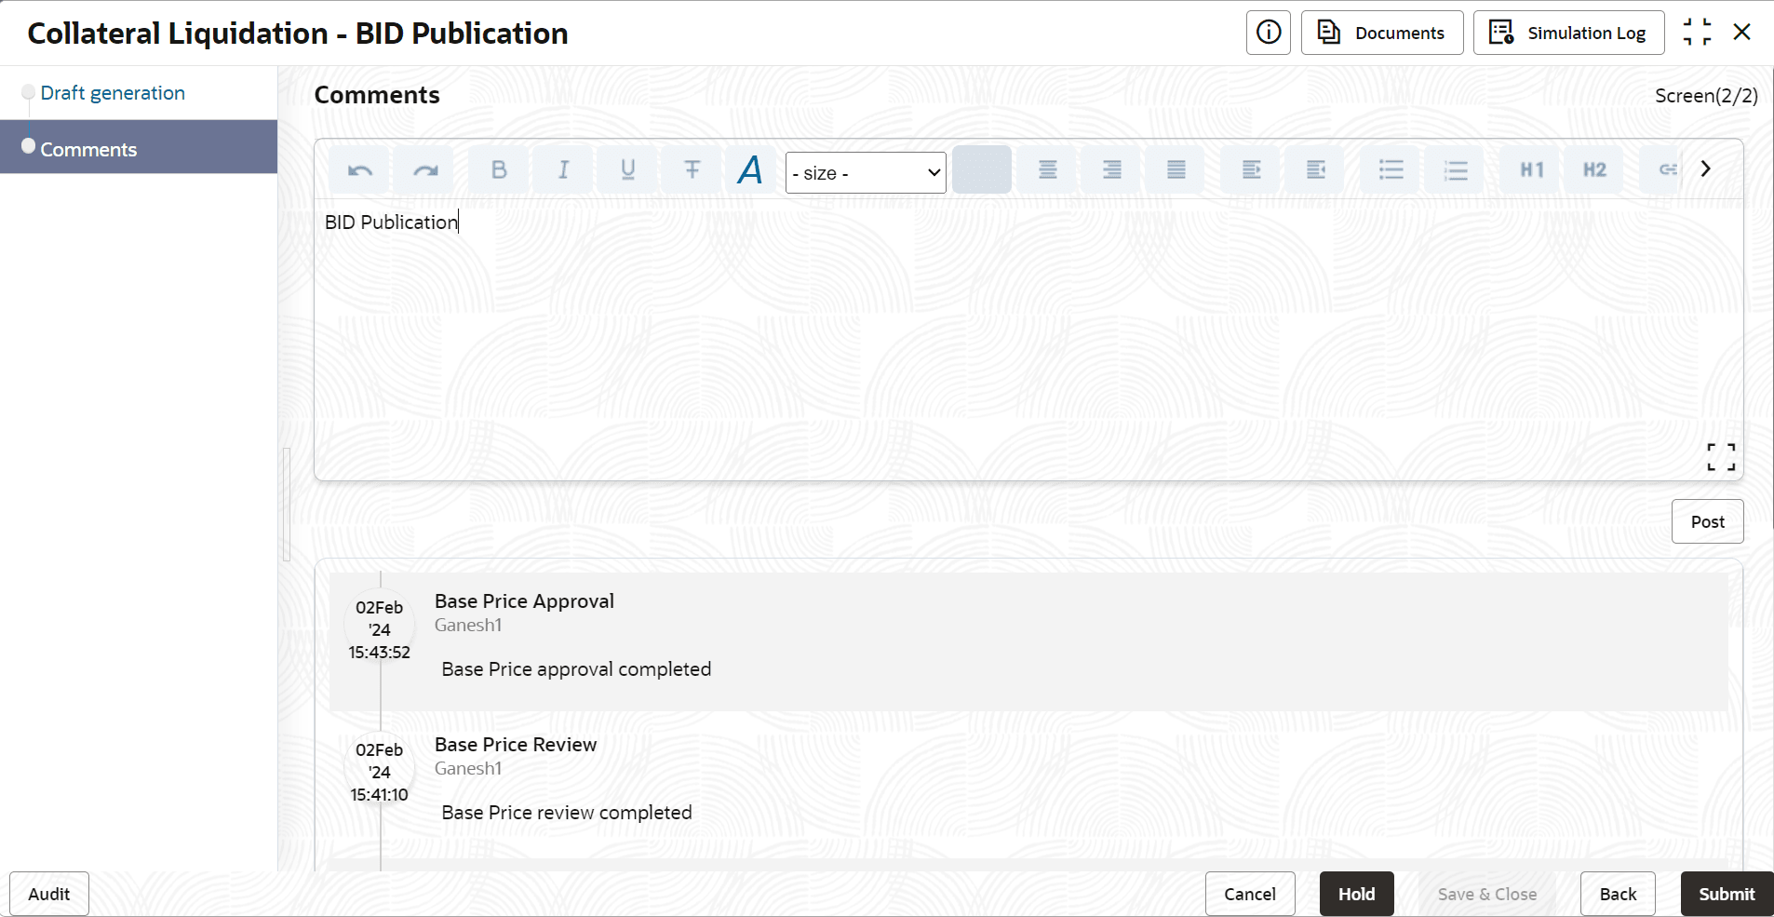This screenshot has height=917, width=1774.
Task: Select the Comments step in sidebar
Action: 139,147
